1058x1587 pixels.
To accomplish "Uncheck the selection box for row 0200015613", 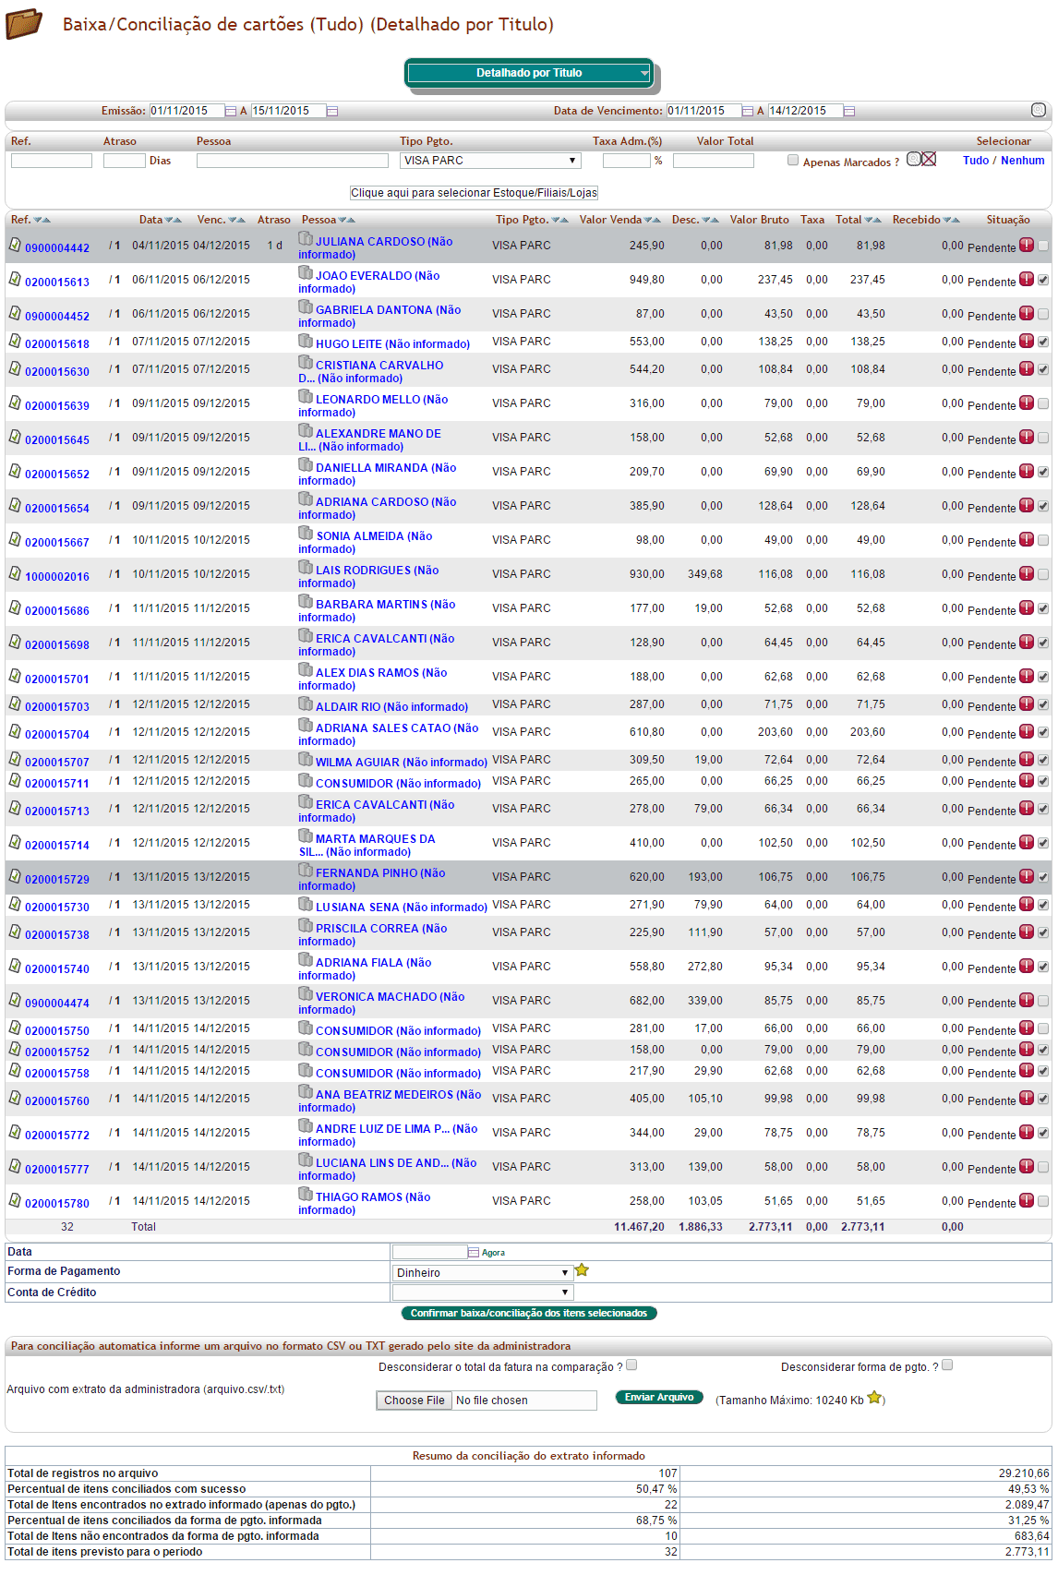I will (x=1043, y=280).
